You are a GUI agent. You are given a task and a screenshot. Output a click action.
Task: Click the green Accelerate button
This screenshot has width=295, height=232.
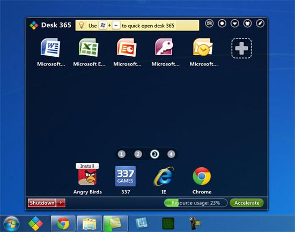(247, 203)
